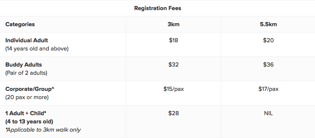Select the $32 Buddy Adults 3km fee
The height and width of the screenshot is (138, 315).
tap(173, 65)
